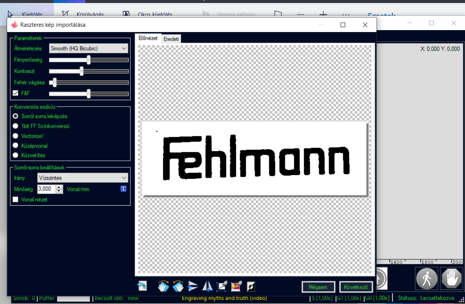Click the Következő next button
The width and height of the screenshot is (465, 304).
pyautogui.click(x=356, y=287)
